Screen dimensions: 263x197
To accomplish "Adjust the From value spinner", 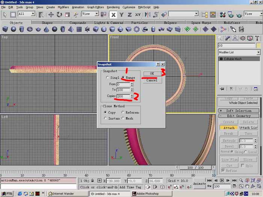I will click(x=132, y=84).
